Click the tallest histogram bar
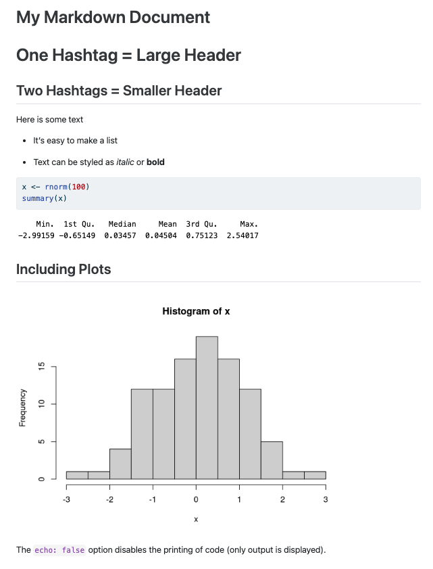Screen dimensions: 433x569 pyautogui.click(x=207, y=406)
